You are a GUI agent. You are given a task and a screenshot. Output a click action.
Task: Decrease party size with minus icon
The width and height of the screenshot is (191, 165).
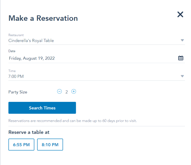pos(59,92)
